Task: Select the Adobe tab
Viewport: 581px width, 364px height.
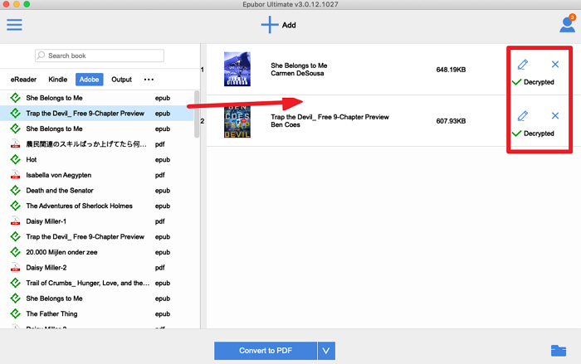Action: [90, 80]
